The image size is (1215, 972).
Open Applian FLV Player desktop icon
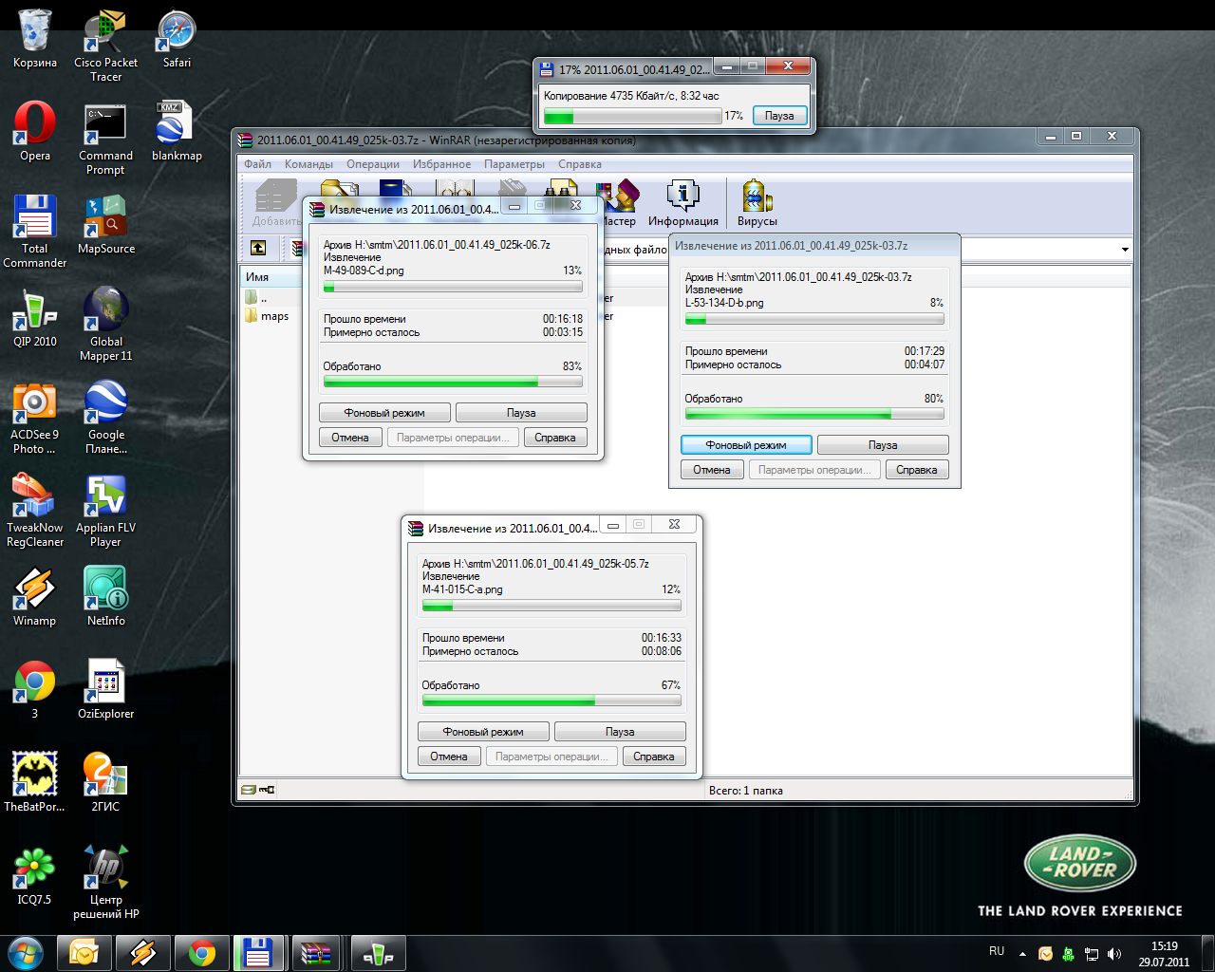tap(105, 511)
